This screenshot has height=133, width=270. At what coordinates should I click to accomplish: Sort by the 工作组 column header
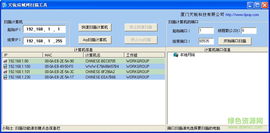tap(144, 55)
